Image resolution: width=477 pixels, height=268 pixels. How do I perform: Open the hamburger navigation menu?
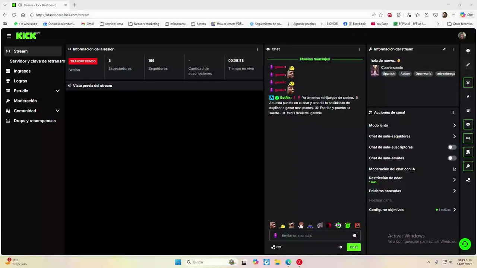coord(9,36)
